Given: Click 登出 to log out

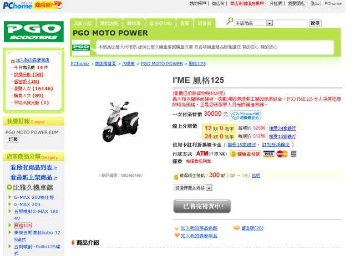Looking at the screenshot, I should pyautogui.click(x=315, y=4).
